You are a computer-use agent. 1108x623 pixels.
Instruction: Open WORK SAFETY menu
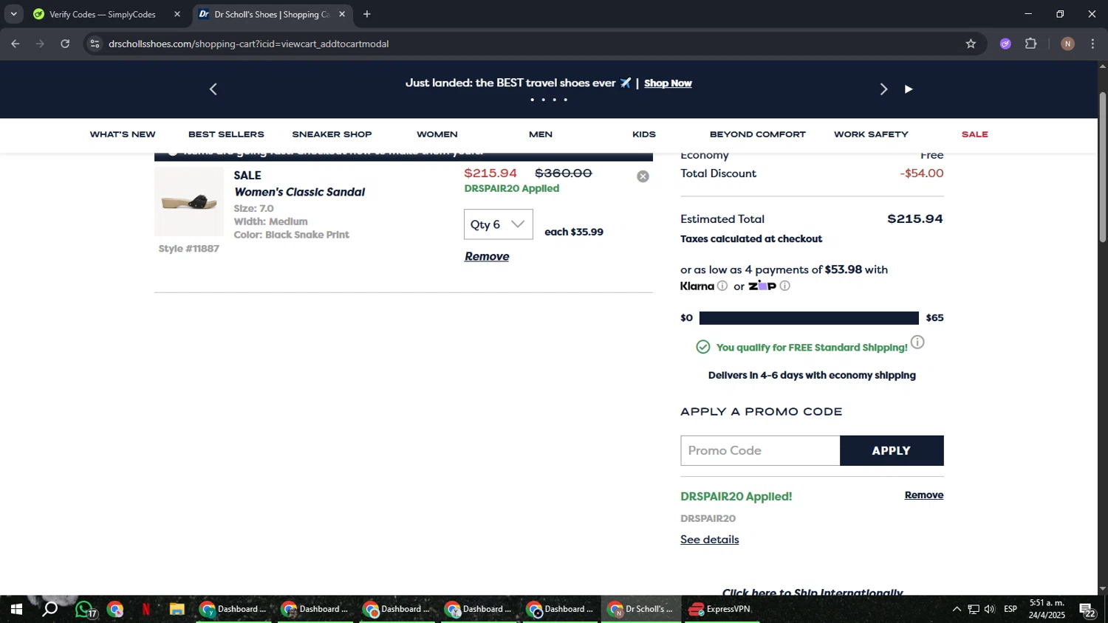pyautogui.click(x=871, y=134)
